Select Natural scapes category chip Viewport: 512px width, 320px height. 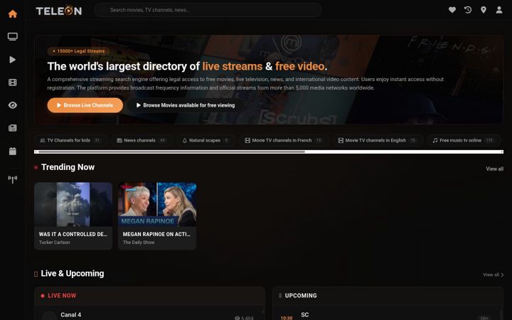tap(206, 140)
